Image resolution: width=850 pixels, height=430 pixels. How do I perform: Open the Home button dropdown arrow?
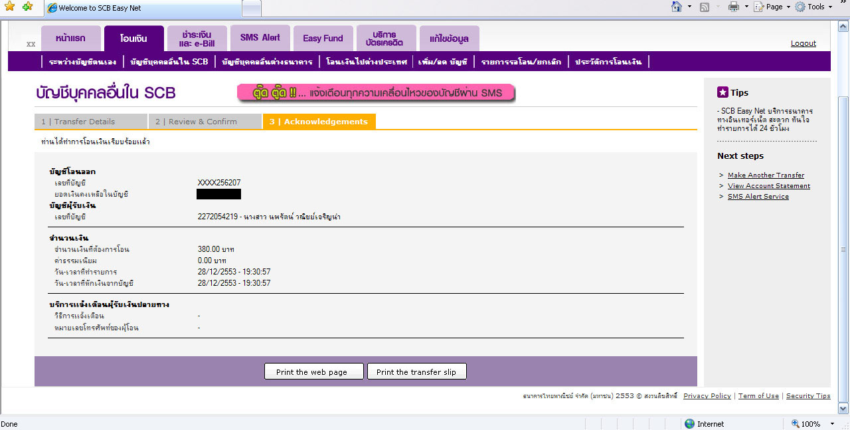point(689,7)
